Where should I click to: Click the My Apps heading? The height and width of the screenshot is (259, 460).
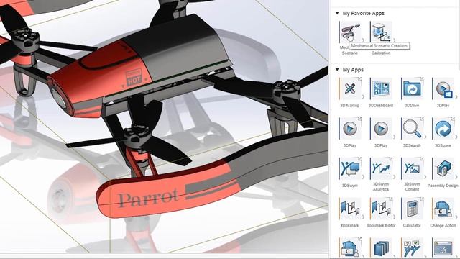(353, 70)
